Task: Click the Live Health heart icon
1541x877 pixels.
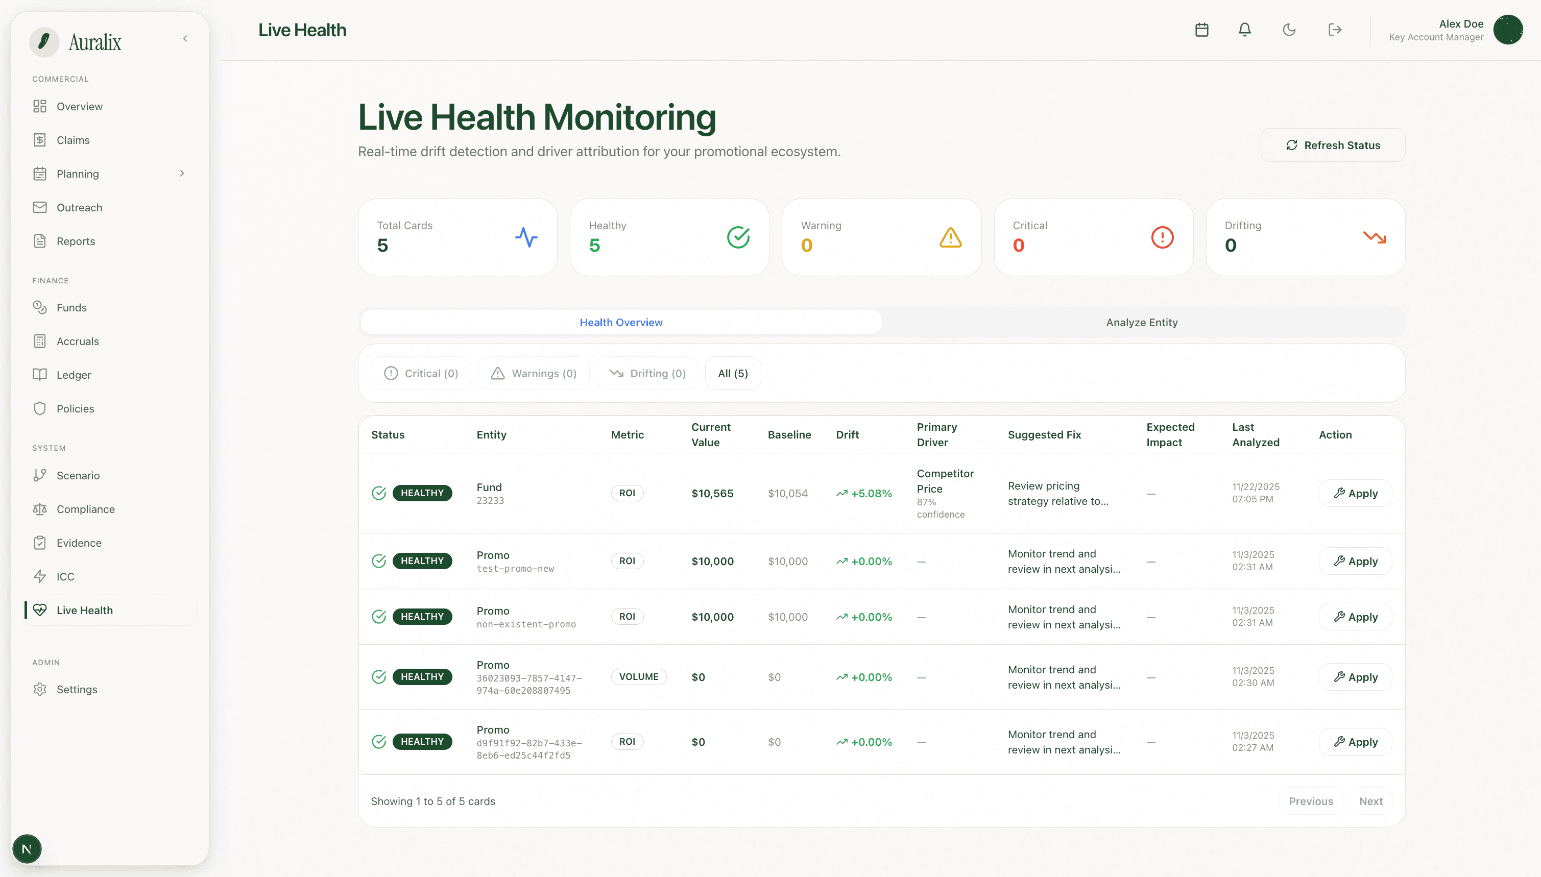Action: 40,610
